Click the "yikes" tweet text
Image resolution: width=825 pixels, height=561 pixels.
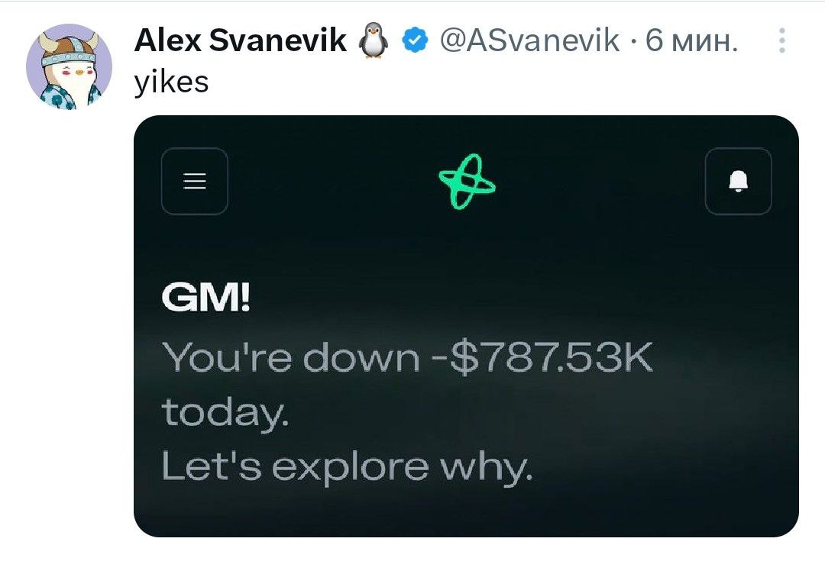(171, 80)
